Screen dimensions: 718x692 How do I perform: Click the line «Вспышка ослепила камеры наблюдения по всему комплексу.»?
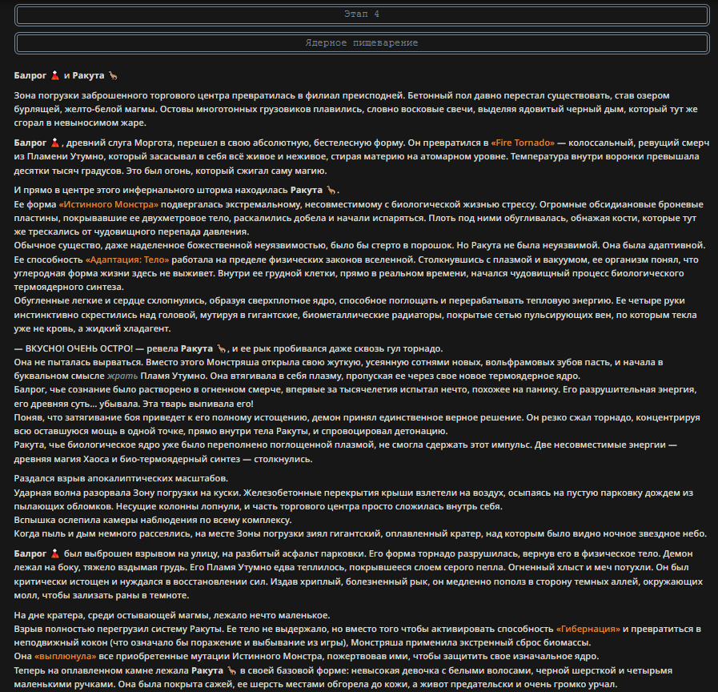point(152,520)
